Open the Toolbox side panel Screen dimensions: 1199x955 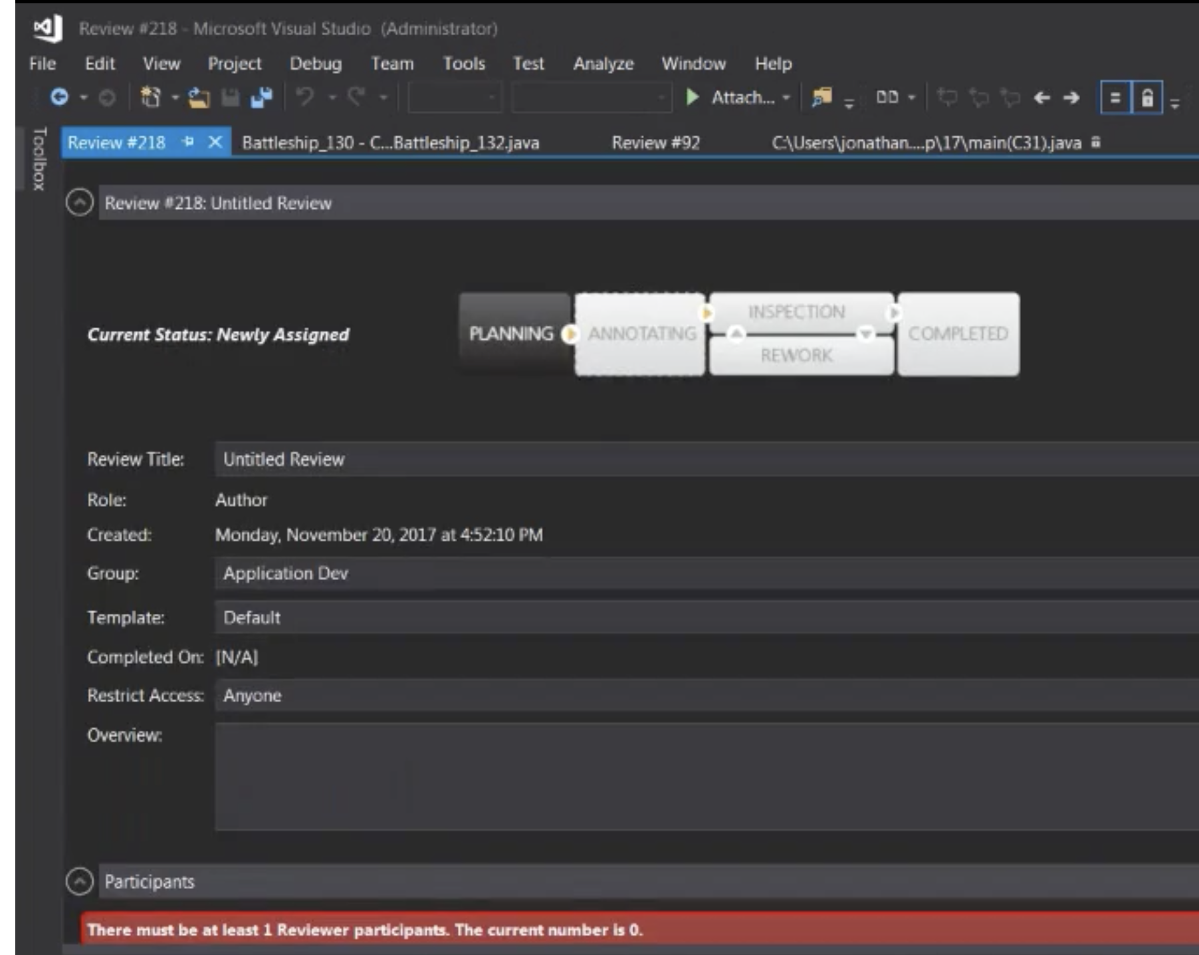(x=39, y=159)
